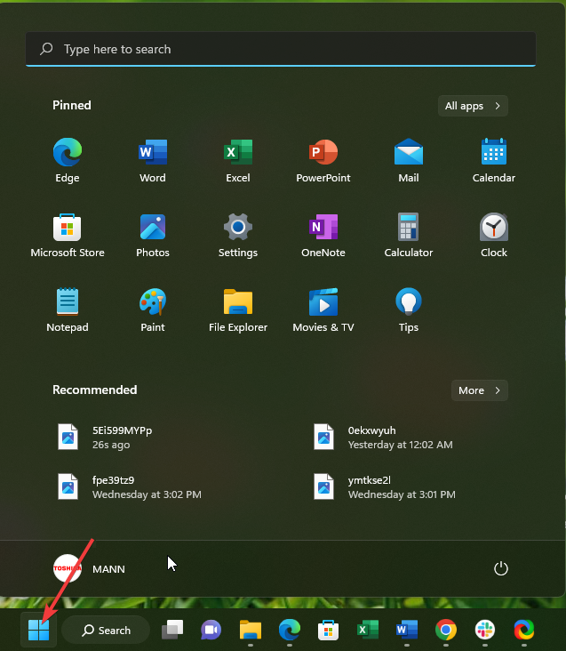Image resolution: width=566 pixels, height=651 pixels.
Task: Open the MANN user account menu
Action: coord(89,568)
